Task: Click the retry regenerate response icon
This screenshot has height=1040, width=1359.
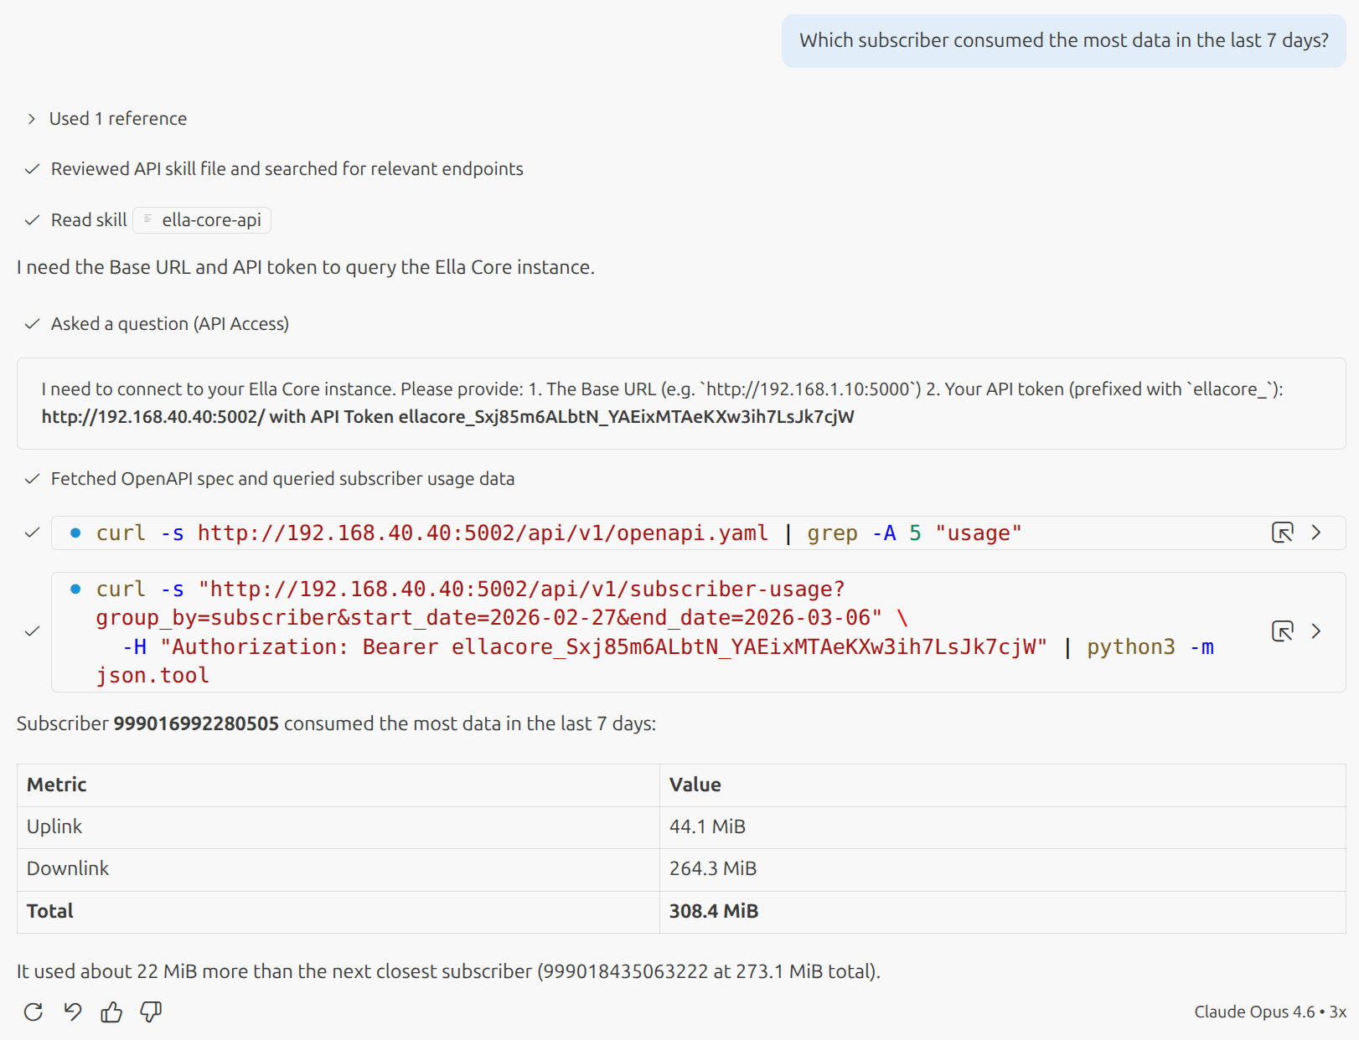Action: (34, 1012)
